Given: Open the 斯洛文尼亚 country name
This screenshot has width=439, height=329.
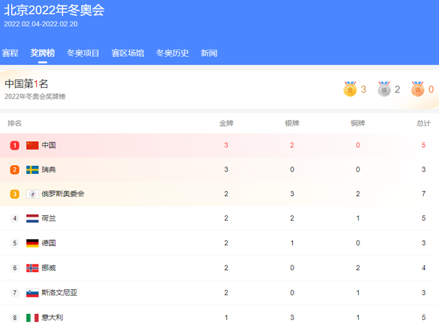Looking at the screenshot, I should click(x=60, y=293).
